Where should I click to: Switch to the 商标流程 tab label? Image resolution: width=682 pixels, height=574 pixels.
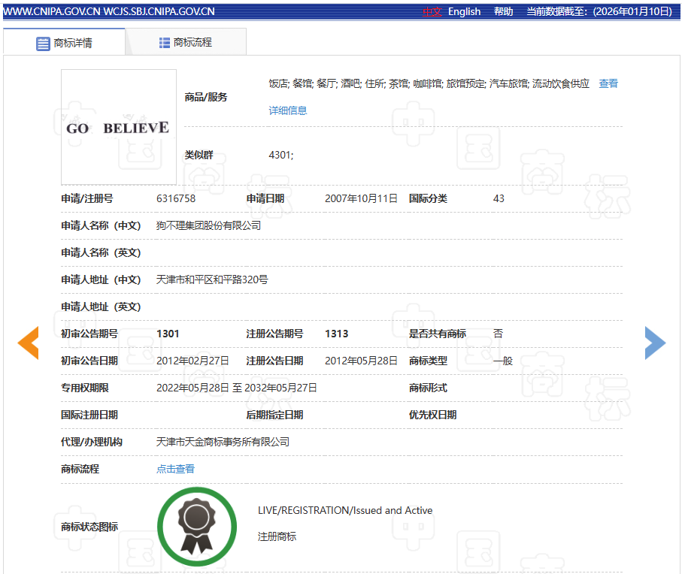tap(192, 43)
